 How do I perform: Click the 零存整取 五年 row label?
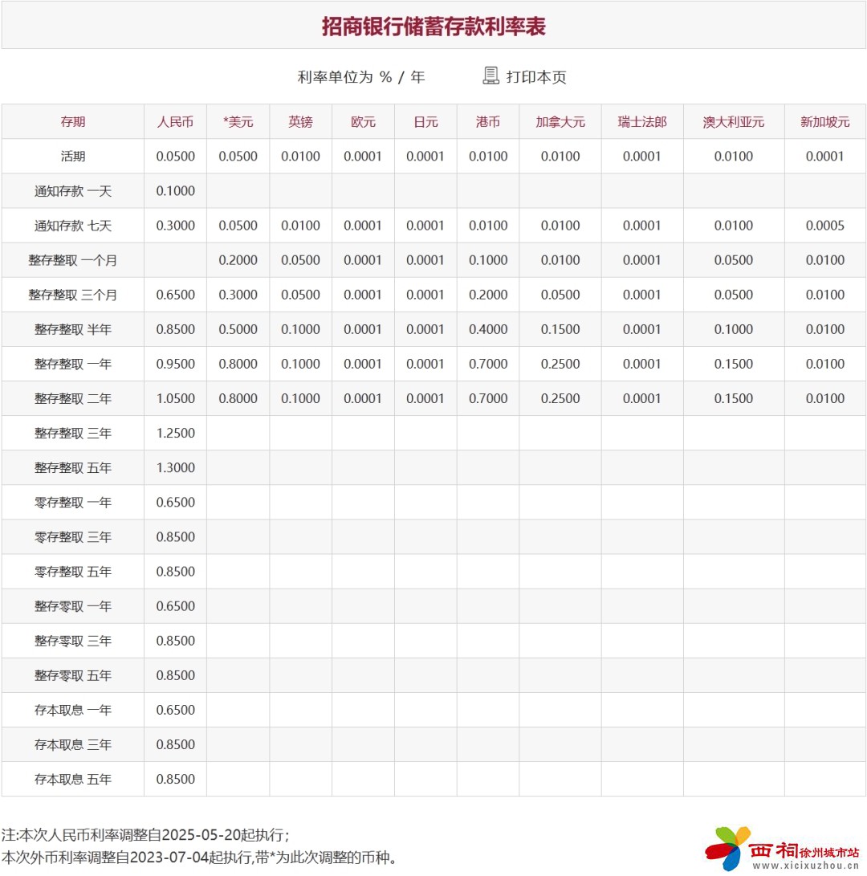click(72, 572)
